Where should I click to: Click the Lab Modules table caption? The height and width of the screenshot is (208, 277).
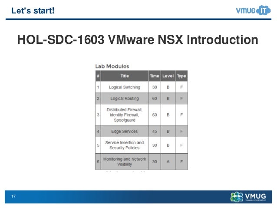tap(112, 66)
